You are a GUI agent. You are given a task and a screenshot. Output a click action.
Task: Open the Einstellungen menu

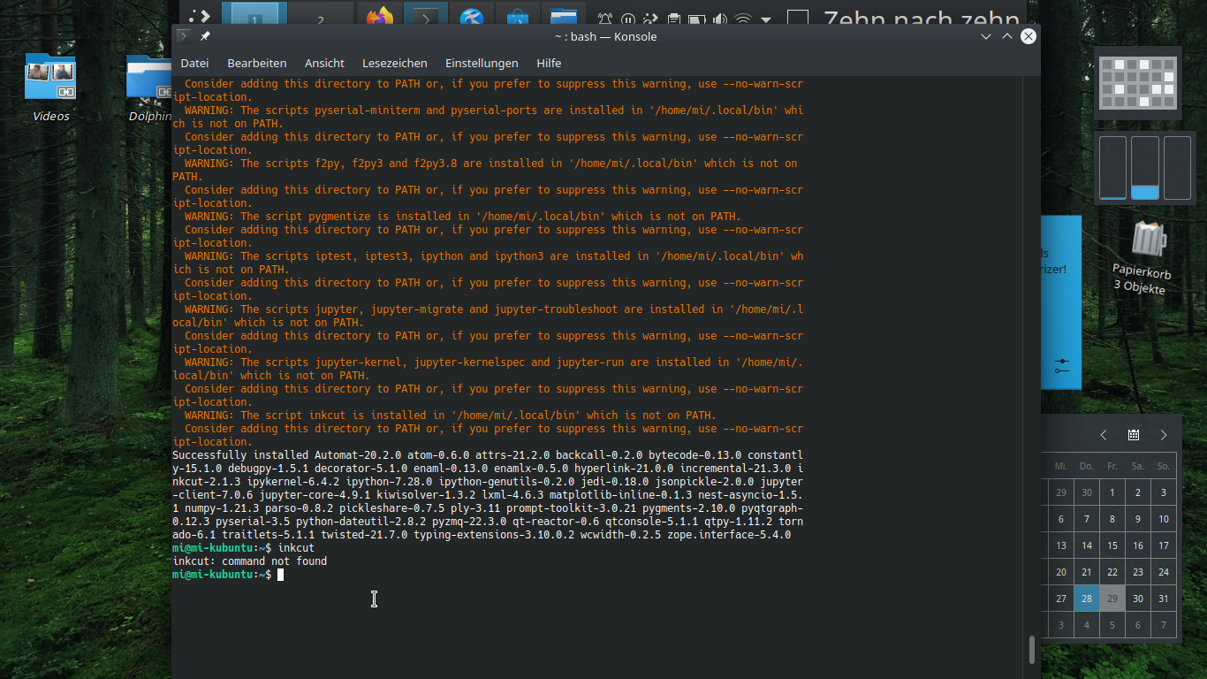click(482, 63)
